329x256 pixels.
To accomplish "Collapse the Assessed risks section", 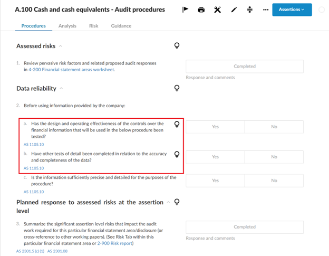I will [x=61, y=46].
